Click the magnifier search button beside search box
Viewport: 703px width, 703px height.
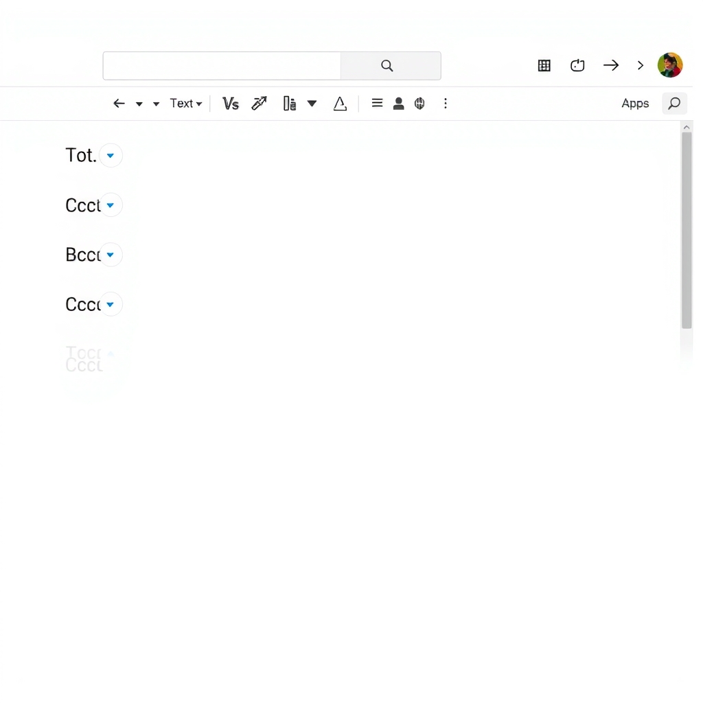click(x=391, y=66)
